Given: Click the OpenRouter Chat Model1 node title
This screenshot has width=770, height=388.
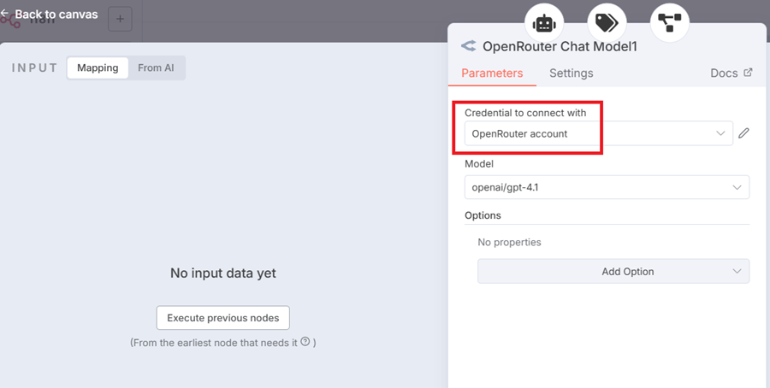Looking at the screenshot, I should pos(560,47).
